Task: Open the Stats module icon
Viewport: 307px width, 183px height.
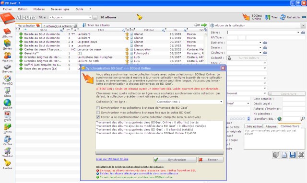Action: pos(7,92)
